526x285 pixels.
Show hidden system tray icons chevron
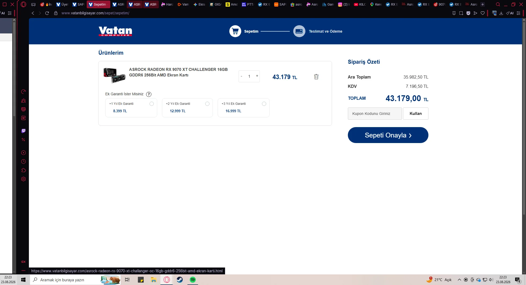click(459, 280)
